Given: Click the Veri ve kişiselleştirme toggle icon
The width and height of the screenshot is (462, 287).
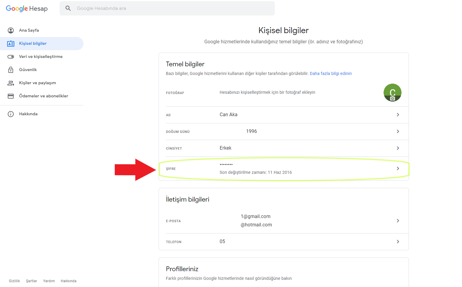Looking at the screenshot, I should pyautogui.click(x=11, y=56).
